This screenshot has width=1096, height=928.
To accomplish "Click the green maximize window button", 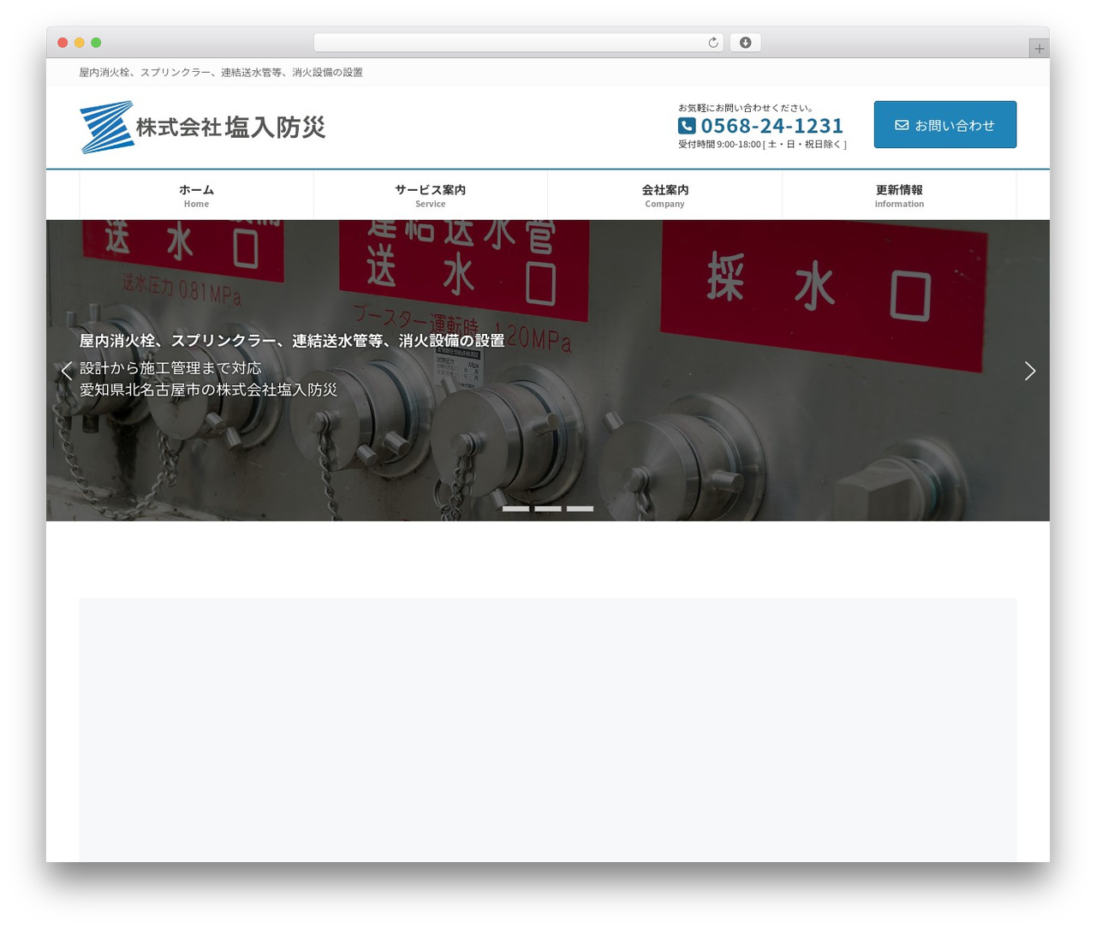I will pos(96,43).
